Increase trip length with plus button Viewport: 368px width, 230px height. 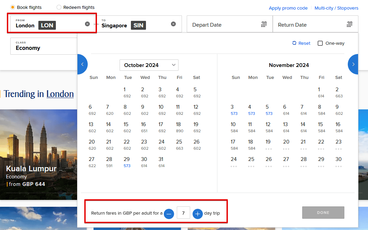198,214
